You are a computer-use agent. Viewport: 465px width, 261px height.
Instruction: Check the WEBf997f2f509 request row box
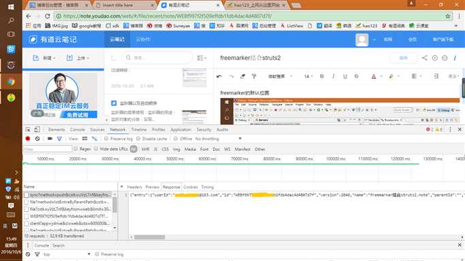tap(27, 216)
